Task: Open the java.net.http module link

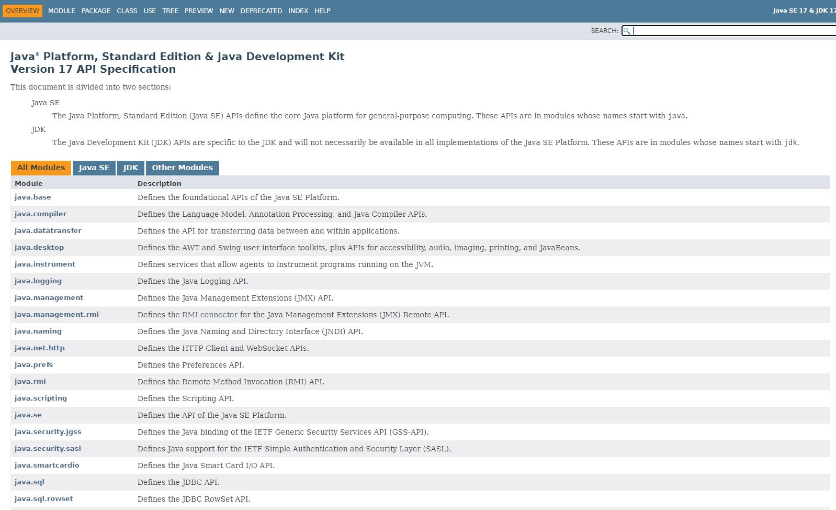Action: point(40,348)
